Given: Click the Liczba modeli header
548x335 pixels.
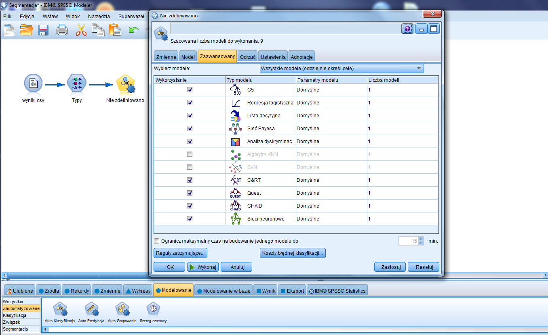Looking at the screenshot, I should 403,80.
